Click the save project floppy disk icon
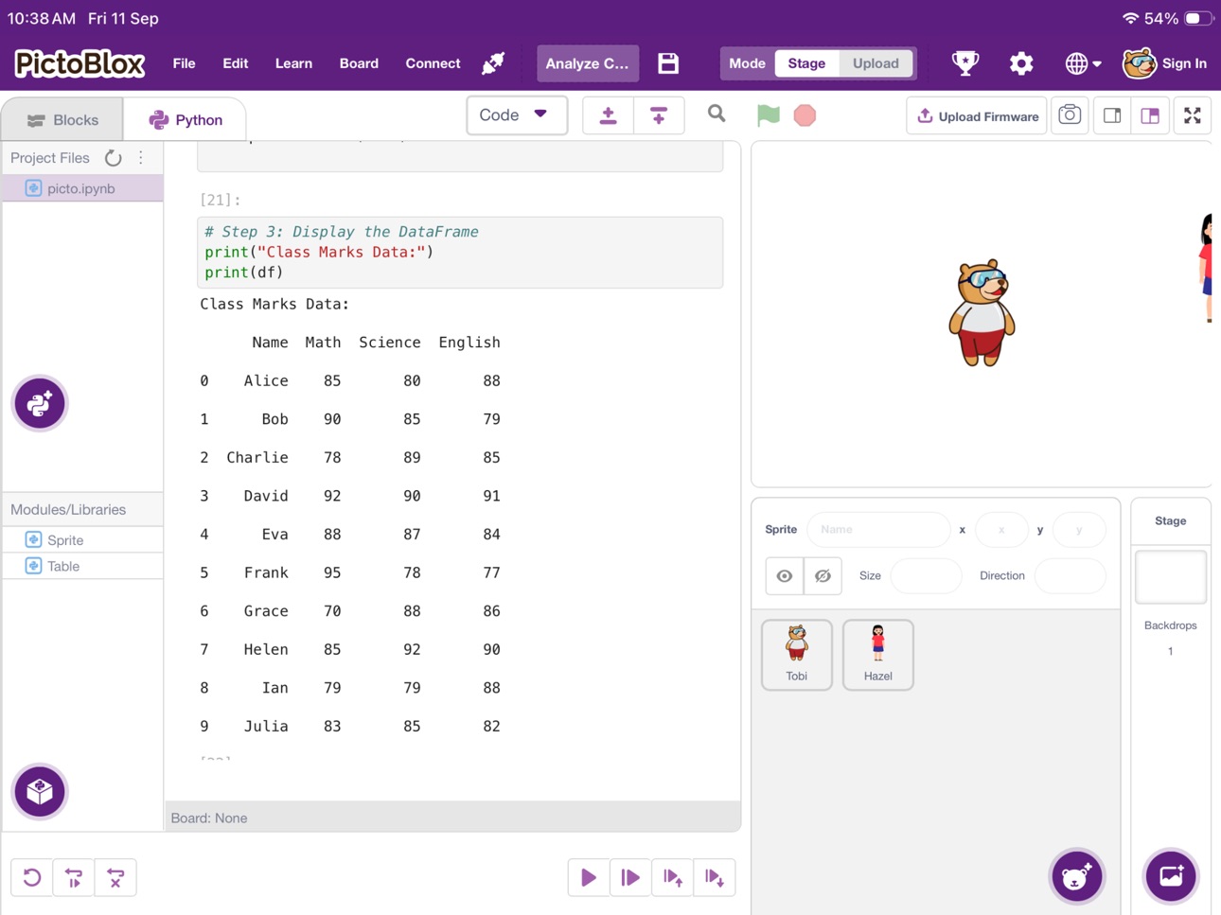The height and width of the screenshot is (915, 1221). pyautogui.click(x=668, y=63)
